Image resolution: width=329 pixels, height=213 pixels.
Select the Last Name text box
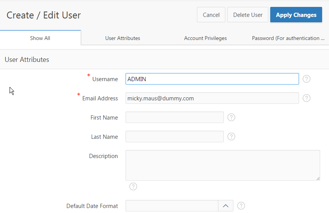point(174,136)
